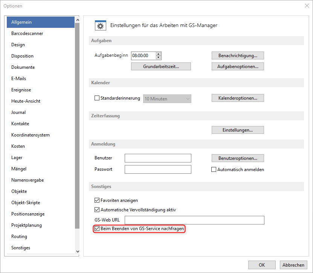The height and width of the screenshot is (273, 313).
Task: Open the Objekt-Skripte options page
Action: tap(41, 203)
